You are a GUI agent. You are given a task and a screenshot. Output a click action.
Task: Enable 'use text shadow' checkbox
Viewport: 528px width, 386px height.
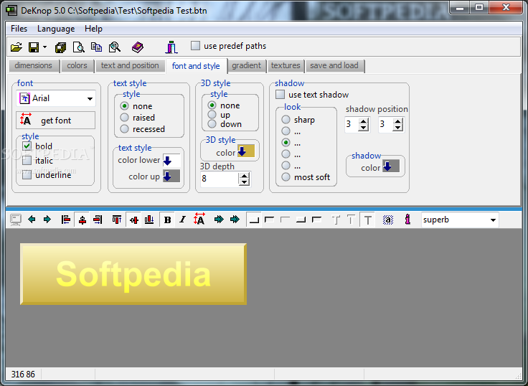pyautogui.click(x=280, y=94)
